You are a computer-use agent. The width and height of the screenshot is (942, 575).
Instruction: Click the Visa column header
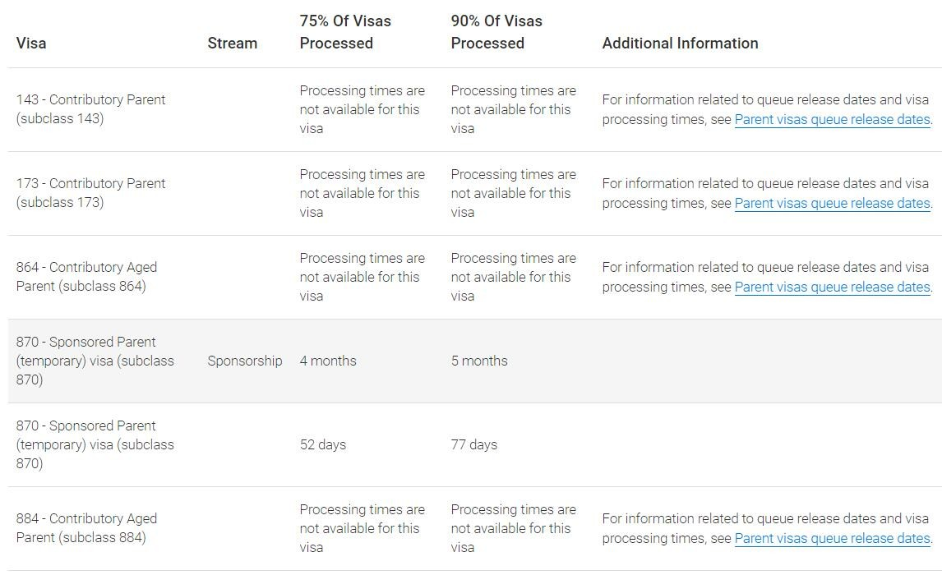coord(31,44)
